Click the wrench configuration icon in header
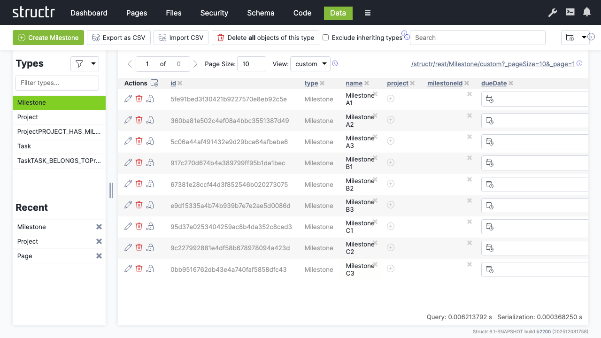This screenshot has height=338, width=601. point(553,13)
